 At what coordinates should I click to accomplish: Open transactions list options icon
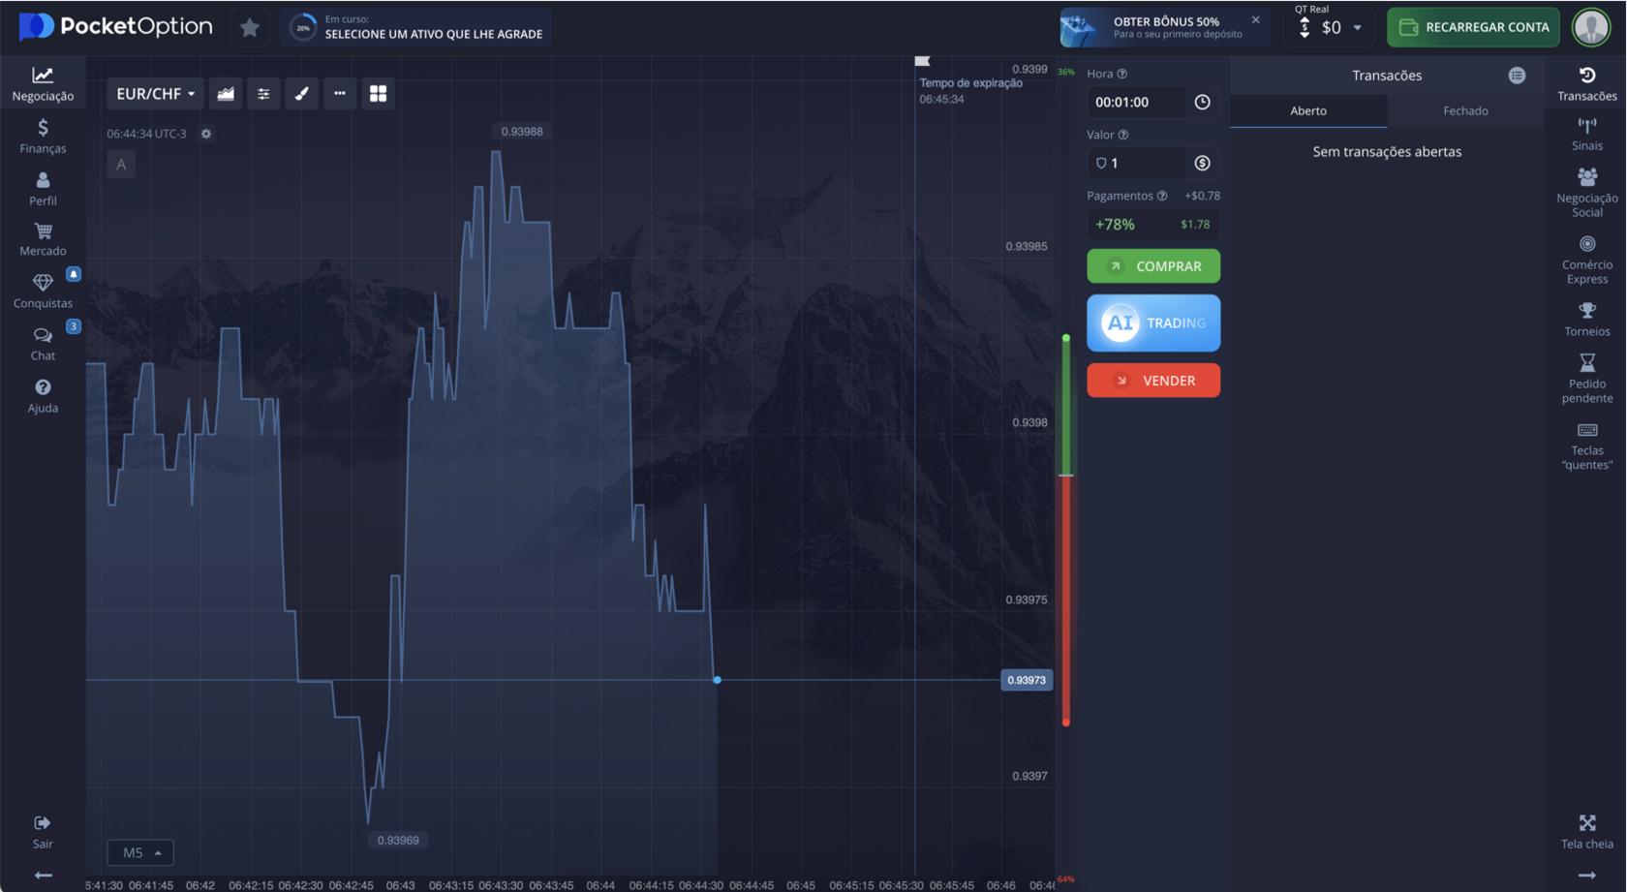tap(1517, 76)
